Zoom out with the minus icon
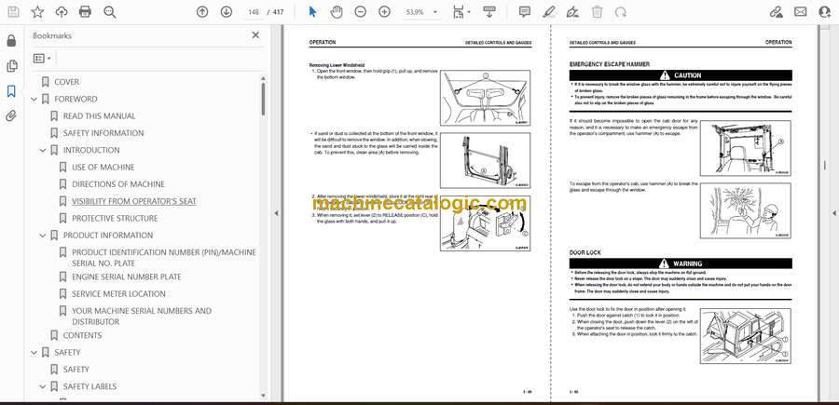The width and height of the screenshot is (839, 405). (x=360, y=12)
